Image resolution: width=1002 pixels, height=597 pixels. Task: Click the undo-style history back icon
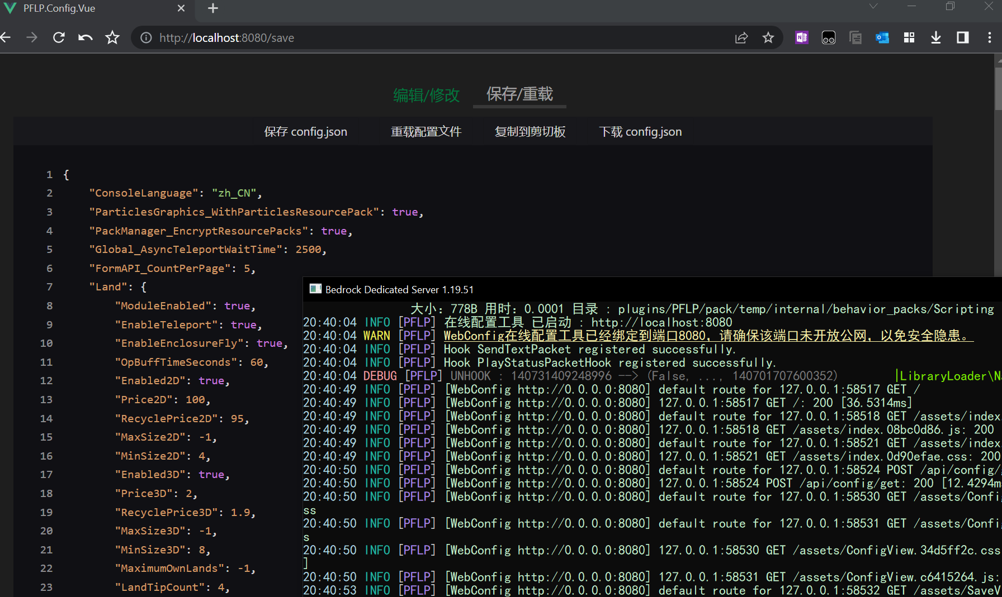[x=86, y=37]
